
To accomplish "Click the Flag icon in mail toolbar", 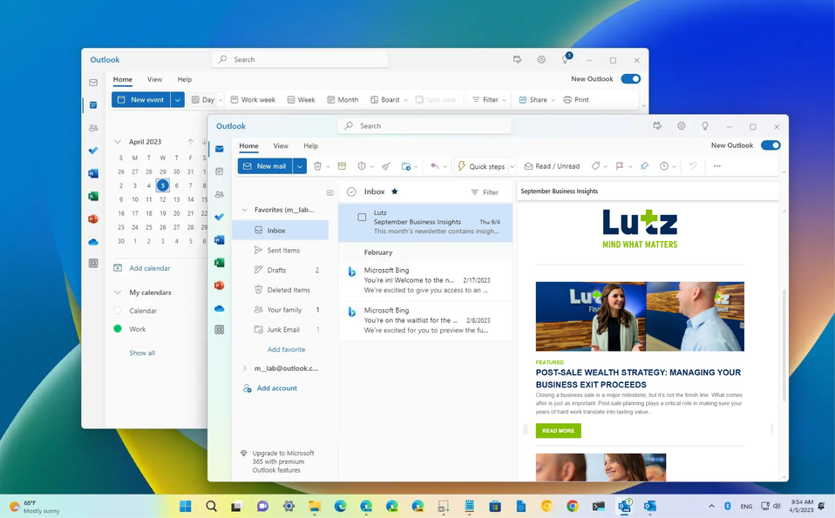I will (620, 166).
